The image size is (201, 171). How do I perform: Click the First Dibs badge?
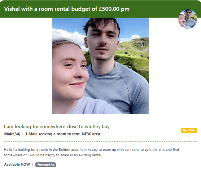[x=189, y=130]
